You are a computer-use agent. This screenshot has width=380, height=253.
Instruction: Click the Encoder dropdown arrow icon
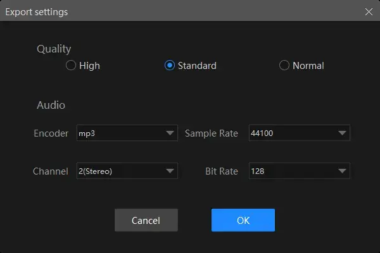[x=170, y=133]
